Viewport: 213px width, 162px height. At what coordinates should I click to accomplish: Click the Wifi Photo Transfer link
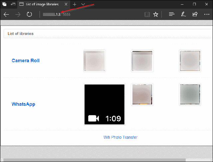(x=120, y=137)
